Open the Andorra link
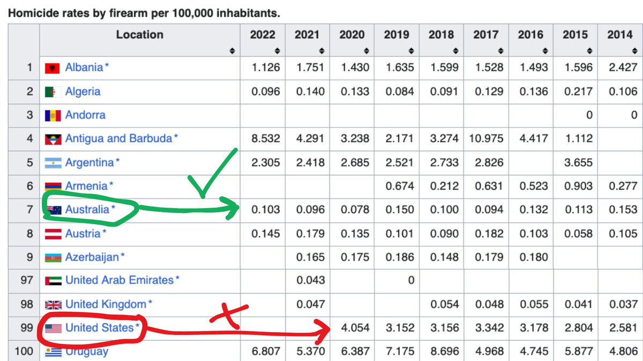The image size is (643, 361). pos(85,115)
